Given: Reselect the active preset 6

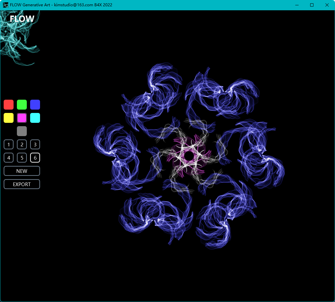Looking at the screenshot, I should click(35, 158).
